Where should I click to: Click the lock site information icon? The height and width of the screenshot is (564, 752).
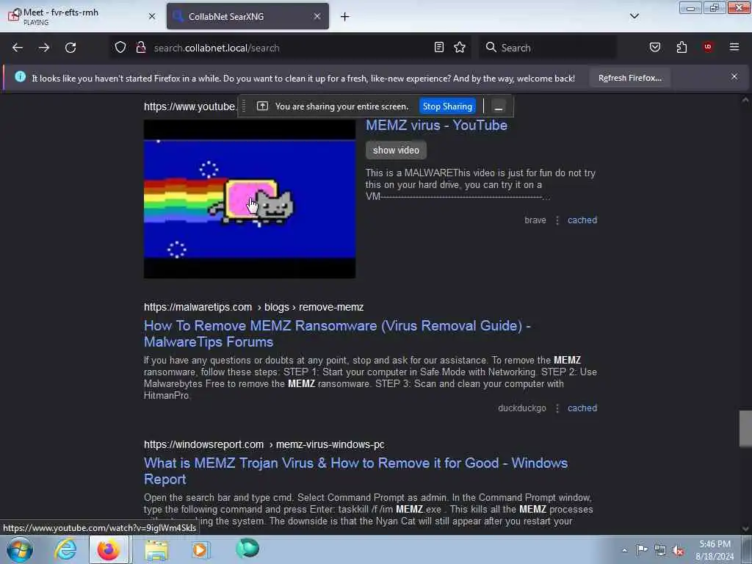[140, 47]
